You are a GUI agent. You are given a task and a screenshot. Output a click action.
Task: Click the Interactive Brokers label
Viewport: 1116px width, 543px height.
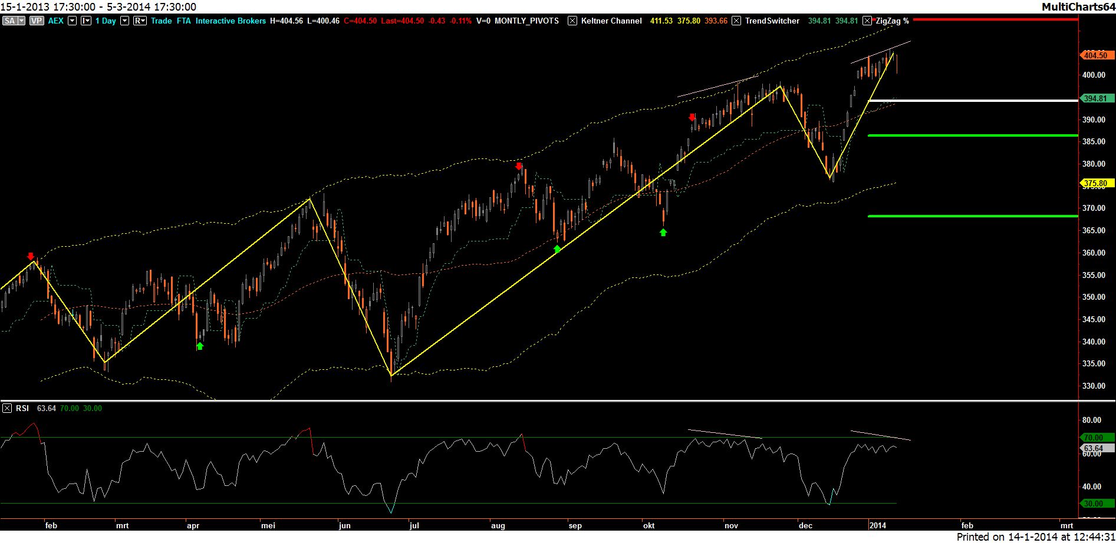coord(231,21)
